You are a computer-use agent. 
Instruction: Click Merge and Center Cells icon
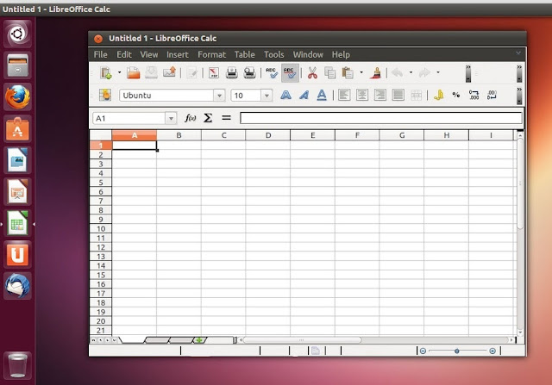[416, 95]
